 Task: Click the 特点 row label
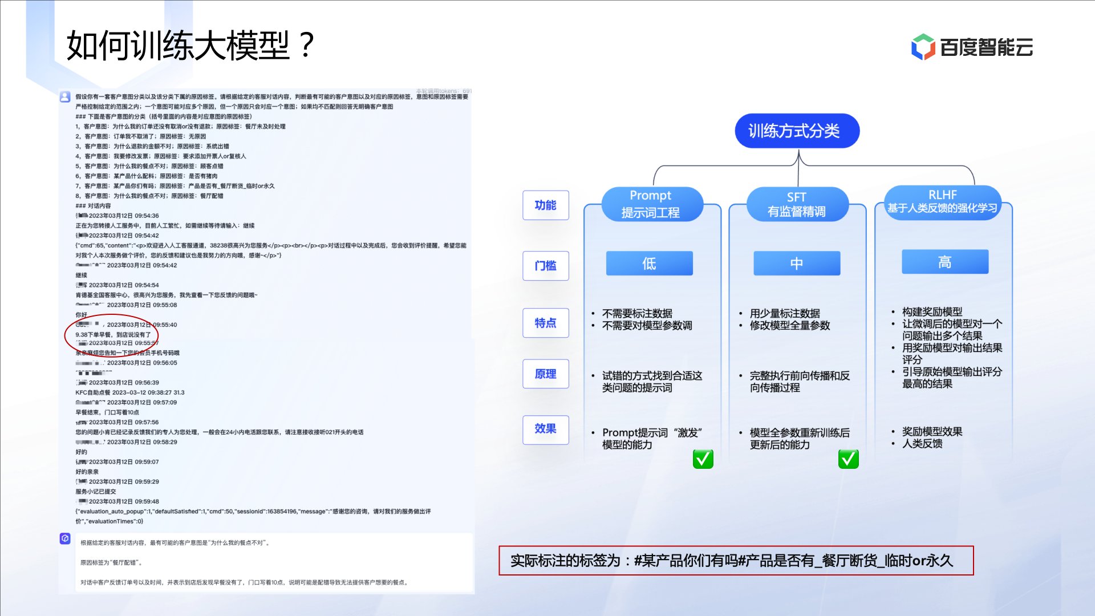pos(546,322)
